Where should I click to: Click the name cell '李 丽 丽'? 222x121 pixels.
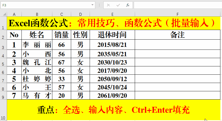point(37,45)
